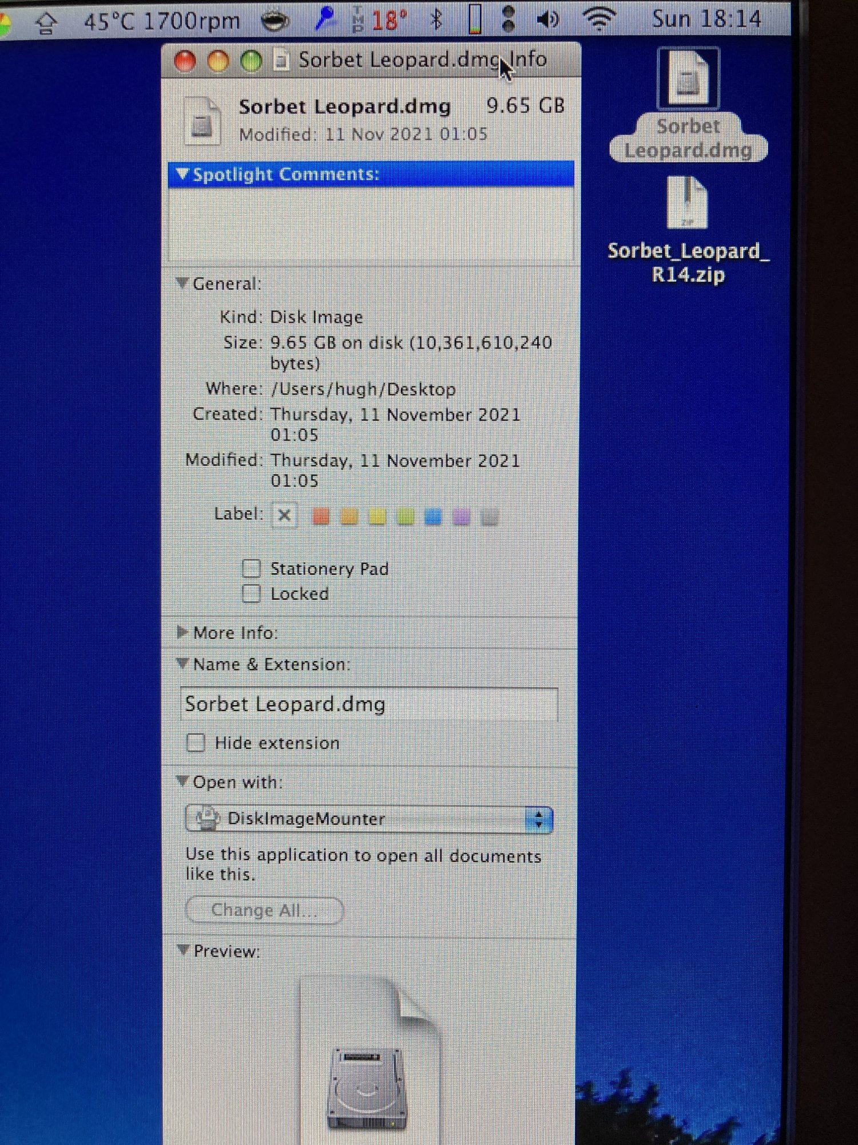Viewport: 858px width, 1145px height.
Task: Click inside the Spotlight Comments text box
Action: pos(371,224)
